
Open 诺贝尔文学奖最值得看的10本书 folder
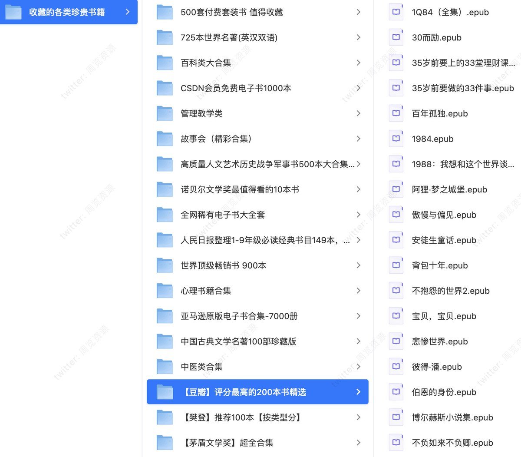tap(257, 189)
